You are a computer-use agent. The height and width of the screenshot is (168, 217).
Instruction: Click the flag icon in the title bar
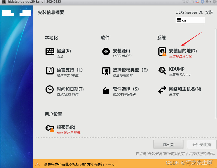click(197, 2)
